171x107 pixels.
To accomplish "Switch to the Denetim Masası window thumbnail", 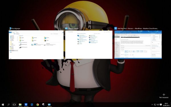I will tap(89, 45).
